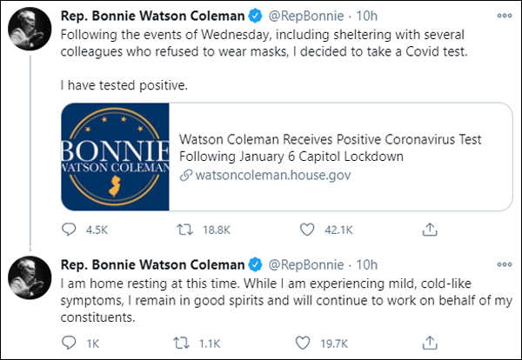Screen dimensions: 522x360
Task: Like the second tweet with 19.7K likes
Action: pos(306,343)
